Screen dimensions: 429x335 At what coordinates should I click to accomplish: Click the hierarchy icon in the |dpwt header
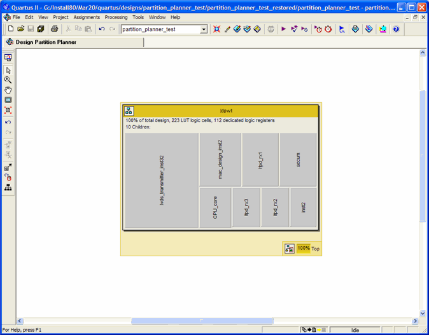click(129, 111)
